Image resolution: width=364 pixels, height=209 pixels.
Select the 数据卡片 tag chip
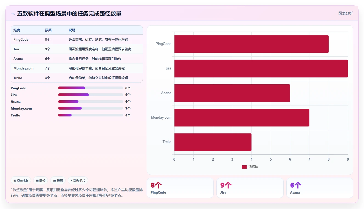tap(78, 180)
